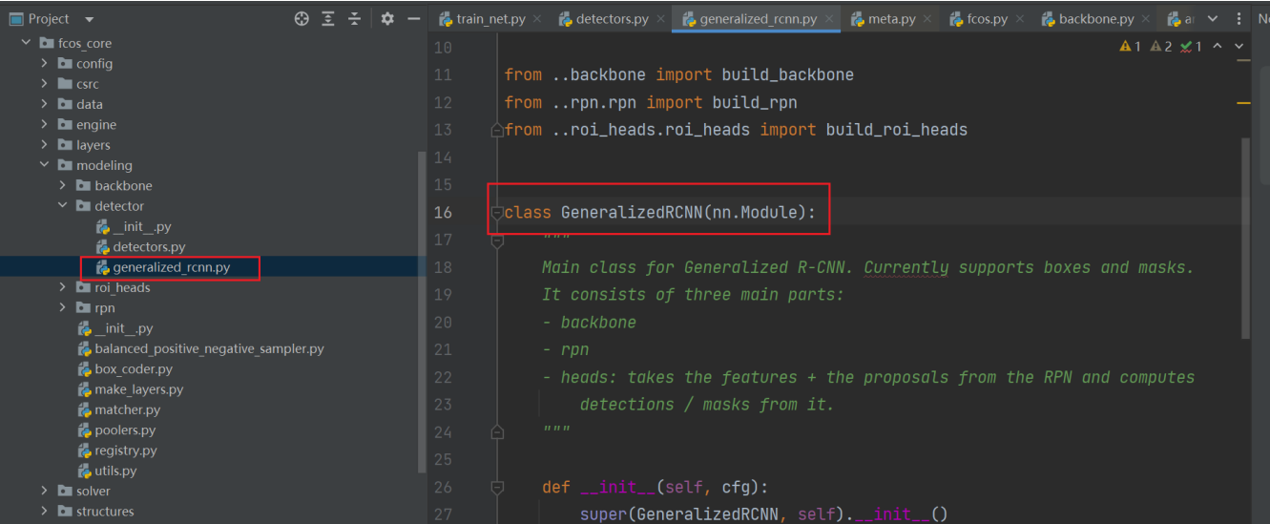Select __init__.py under detector folder
Image resolution: width=1270 pixels, height=524 pixels.
pos(134,226)
